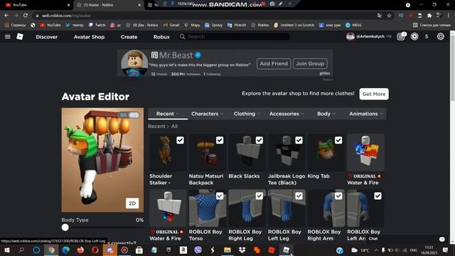The image size is (455, 256).
Task: Click in the Roblox Search field
Action: (x=234, y=36)
